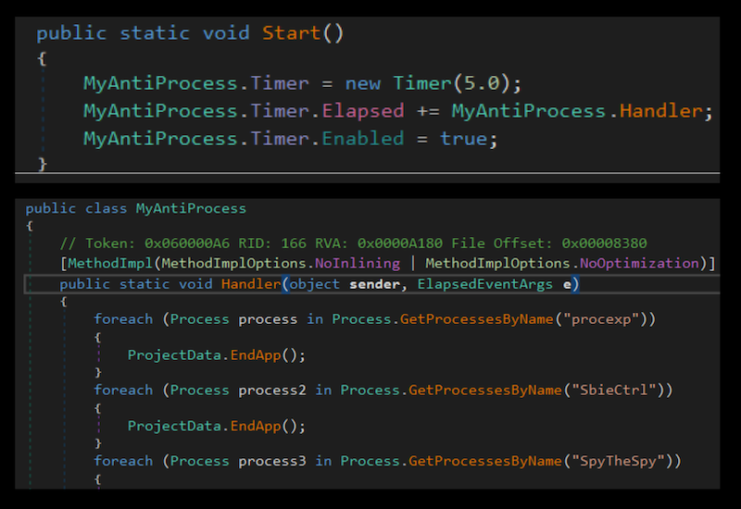
Task: Click EndApp inside the procexp loop
Action: point(256,354)
